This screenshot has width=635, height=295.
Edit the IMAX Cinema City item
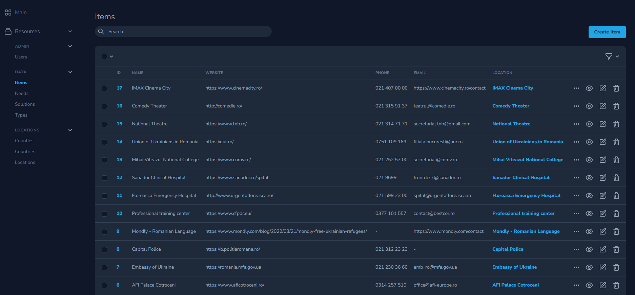tap(603, 88)
